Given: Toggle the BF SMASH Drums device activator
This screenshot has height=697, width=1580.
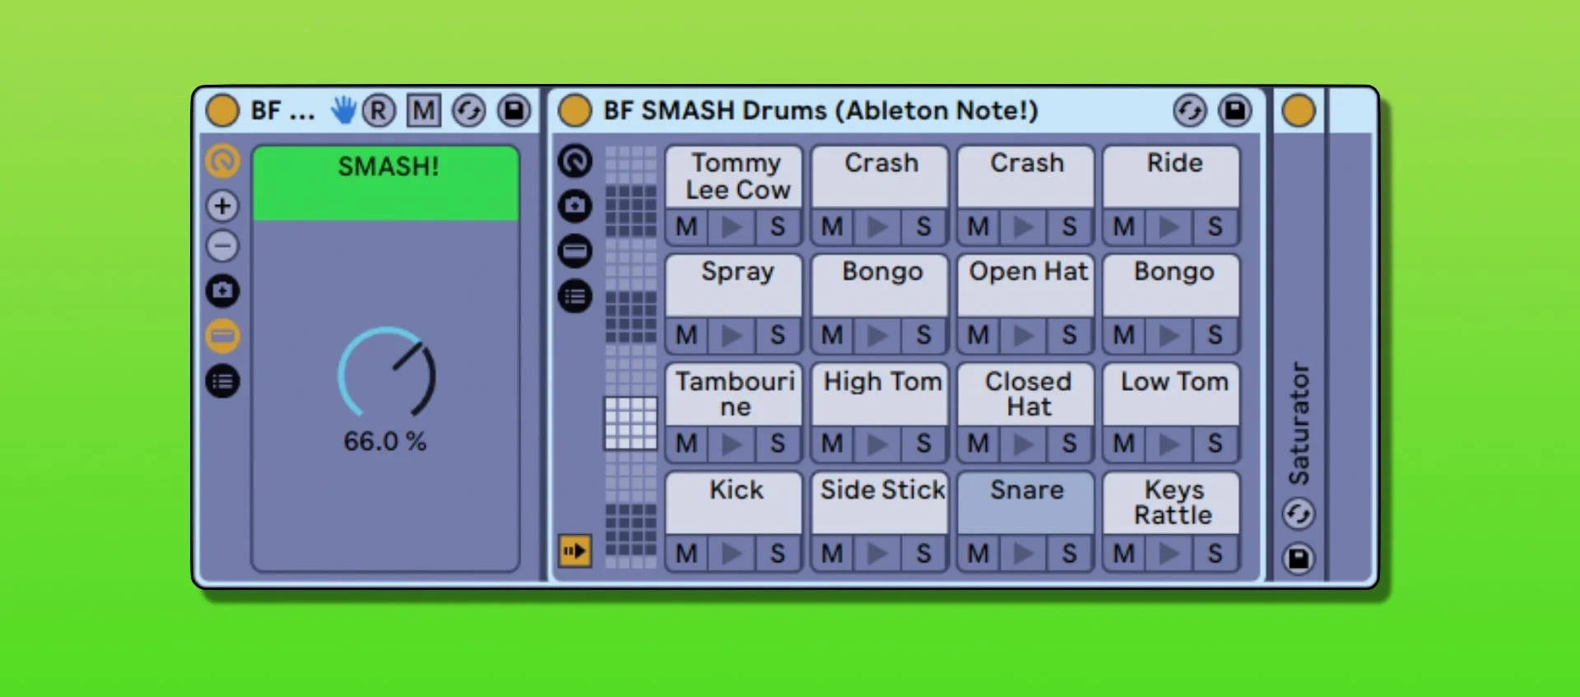Looking at the screenshot, I should [574, 110].
